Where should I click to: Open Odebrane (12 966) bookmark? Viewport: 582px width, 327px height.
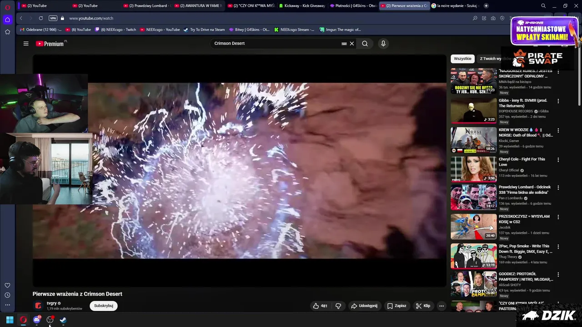(x=40, y=30)
